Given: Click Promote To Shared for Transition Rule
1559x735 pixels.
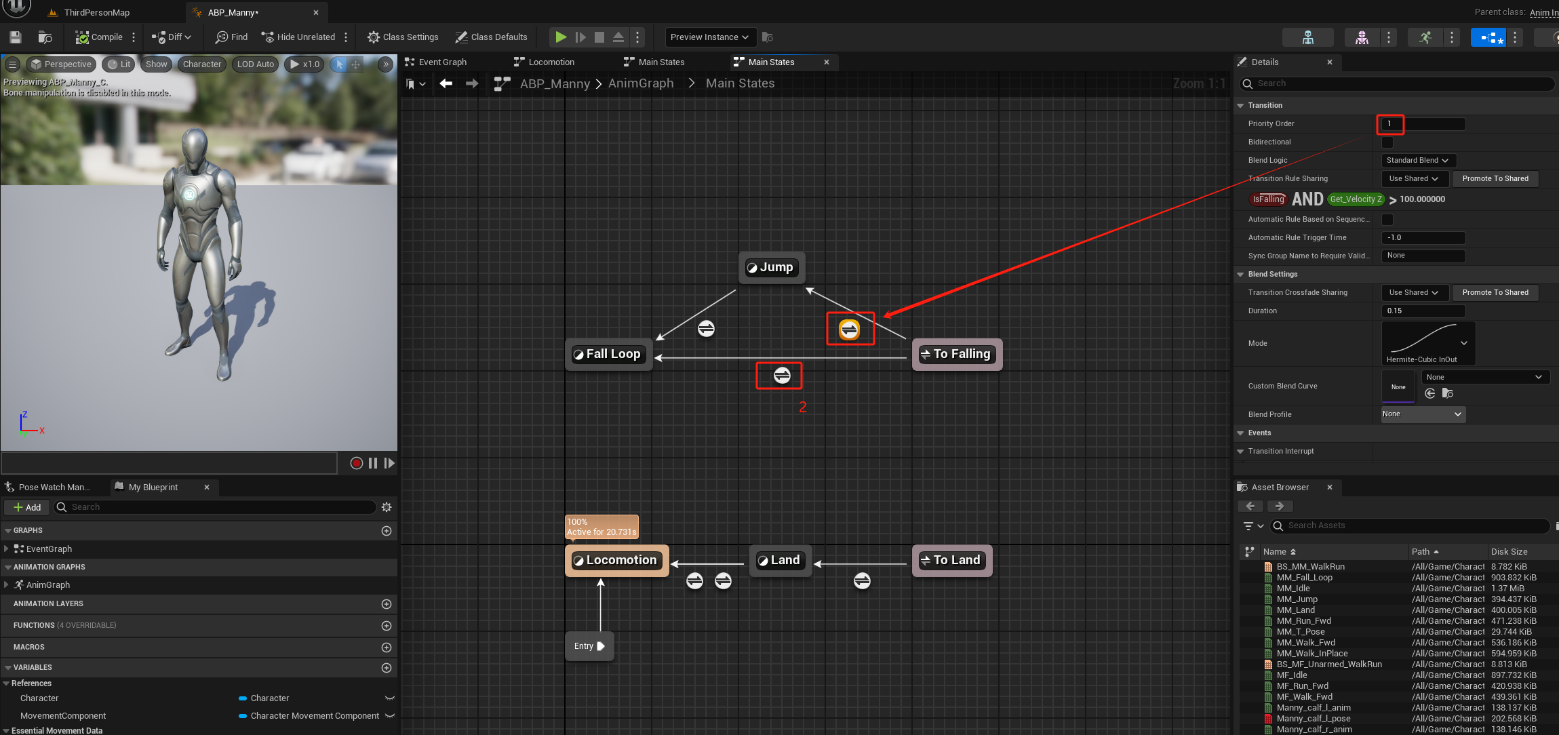Looking at the screenshot, I should (1495, 179).
